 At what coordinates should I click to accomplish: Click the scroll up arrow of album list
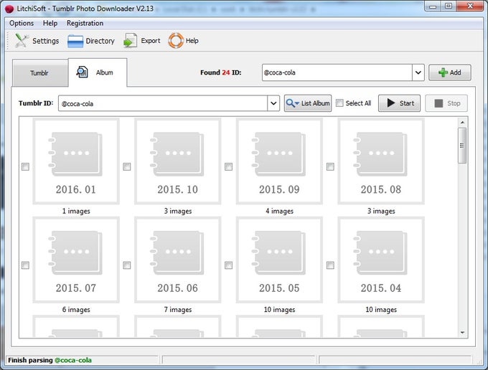coord(462,123)
